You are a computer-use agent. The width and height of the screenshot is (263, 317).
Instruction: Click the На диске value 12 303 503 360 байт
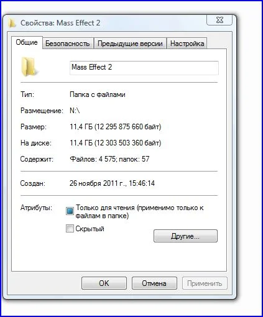point(127,143)
